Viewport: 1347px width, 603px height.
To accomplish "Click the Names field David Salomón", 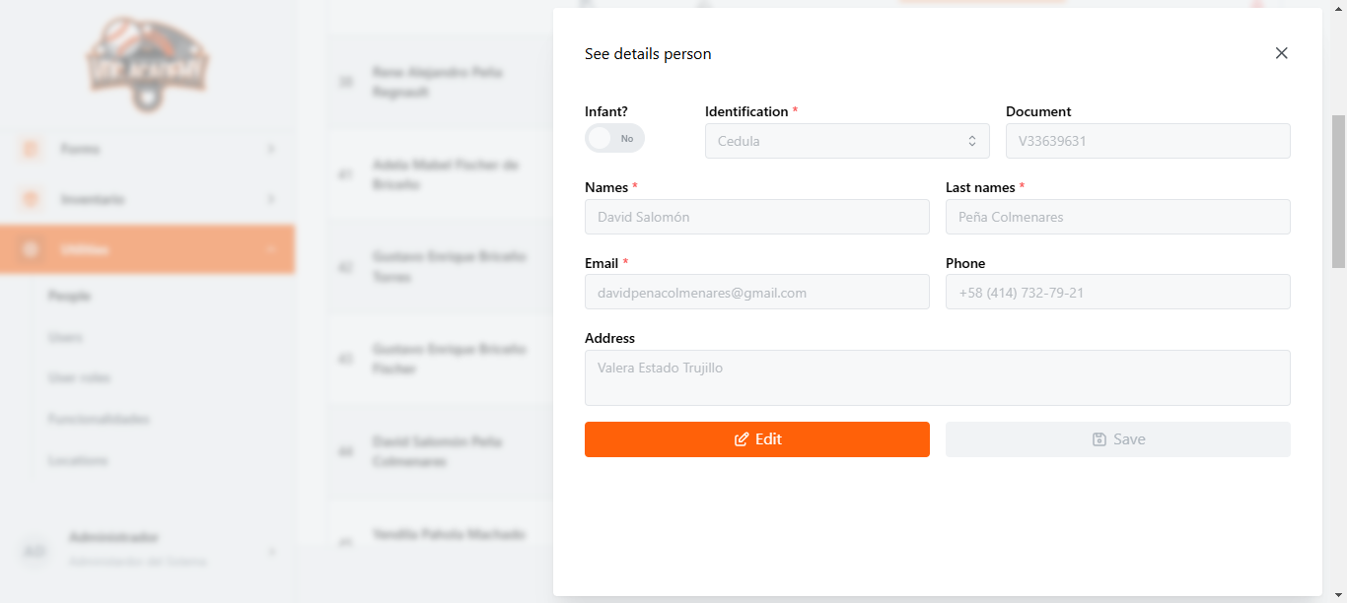I will (757, 217).
